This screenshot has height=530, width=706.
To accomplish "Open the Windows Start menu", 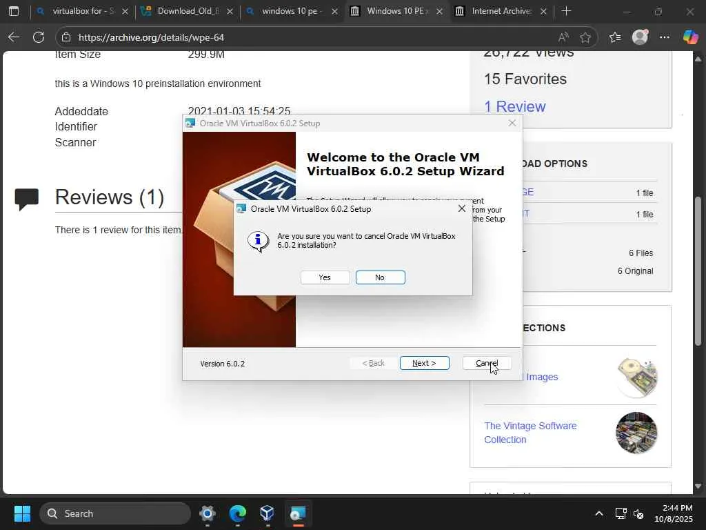I will [22, 513].
